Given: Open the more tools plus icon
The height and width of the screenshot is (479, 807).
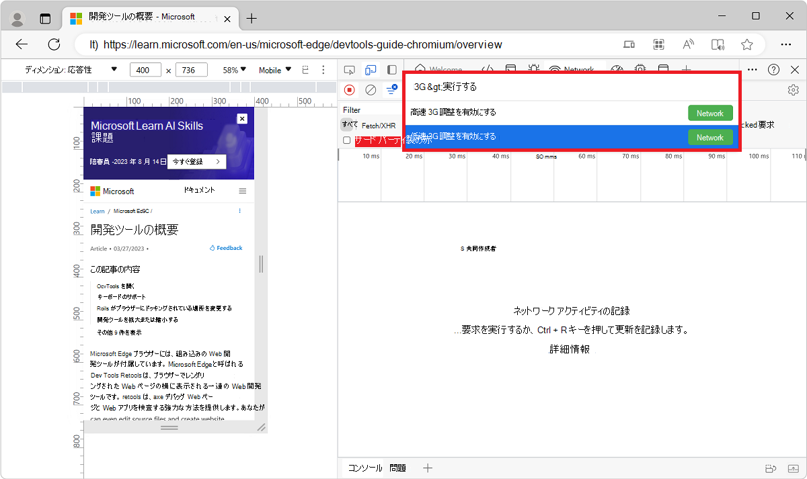Looking at the screenshot, I should click(x=686, y=69).
